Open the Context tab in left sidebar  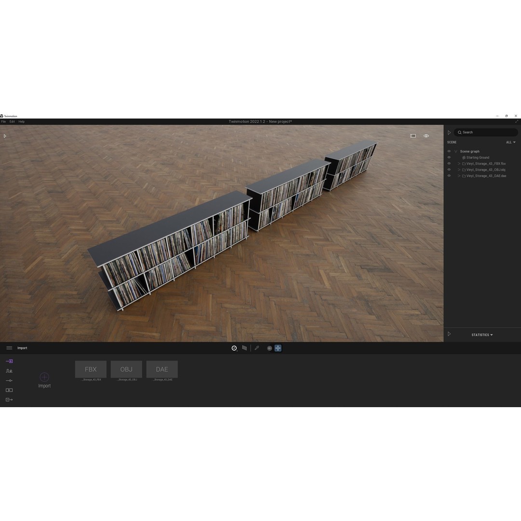pos(9,371)
